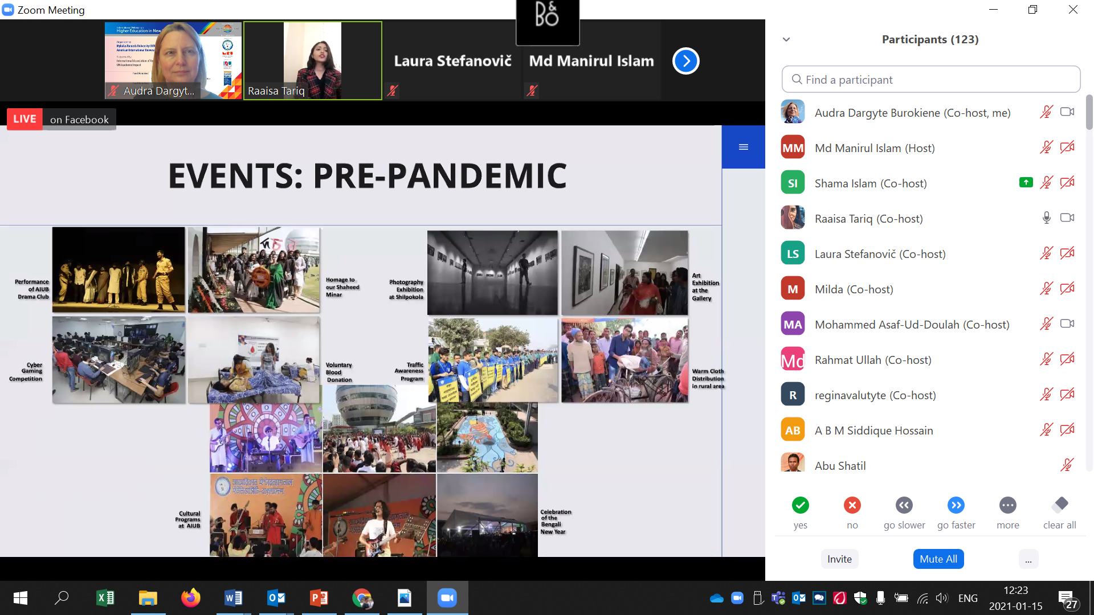Screen dimensions: 1094x615
Task: Open the blue hamburger menu on slide
Action: point(743,147)
